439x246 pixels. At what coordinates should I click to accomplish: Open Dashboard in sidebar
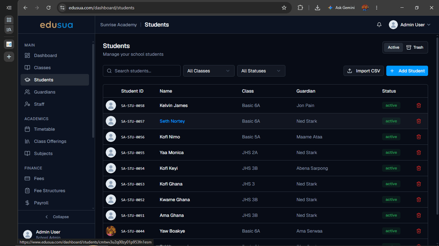[55, 55]
